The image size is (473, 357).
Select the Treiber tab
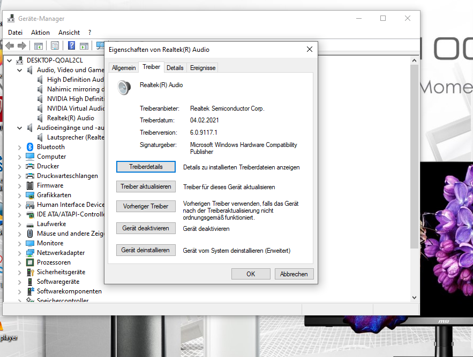[x=152, y=67]
